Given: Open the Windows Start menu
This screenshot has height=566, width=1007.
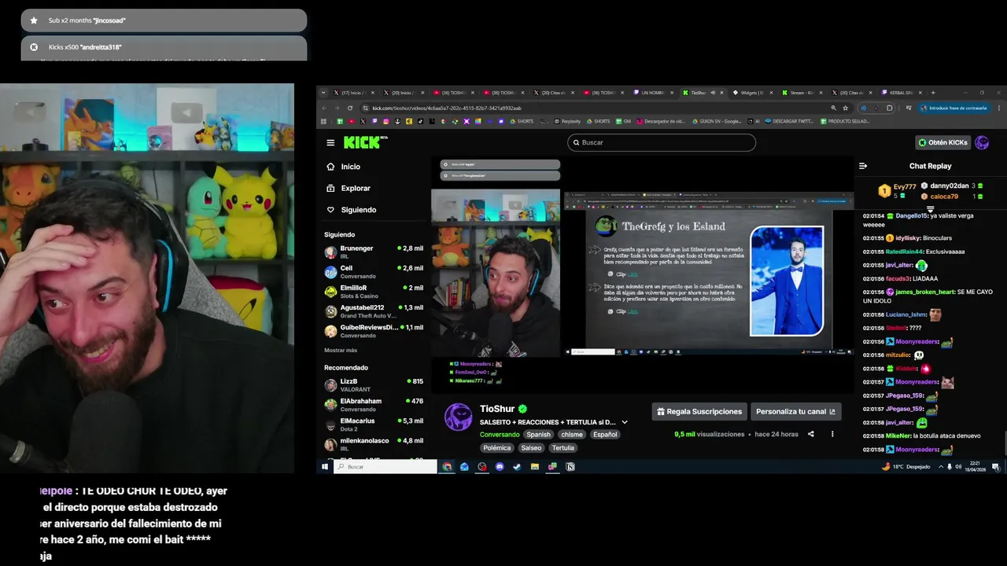Looking at the screenshot, I should (x=324, y=467).
